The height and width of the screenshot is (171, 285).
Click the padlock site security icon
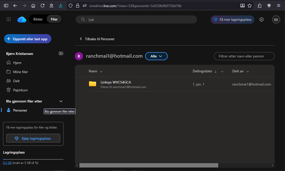coord(78,6)
